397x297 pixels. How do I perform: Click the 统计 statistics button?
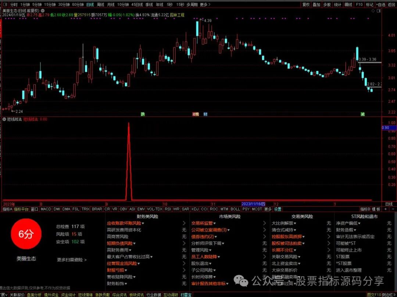[x=337, y=4]
